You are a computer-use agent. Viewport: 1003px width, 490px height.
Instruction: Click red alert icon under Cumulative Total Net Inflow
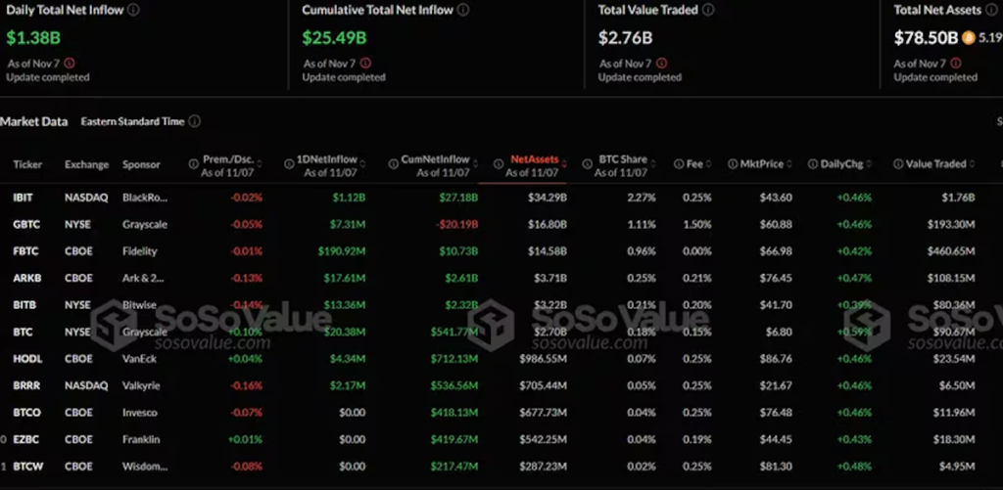tap(365, 64)
